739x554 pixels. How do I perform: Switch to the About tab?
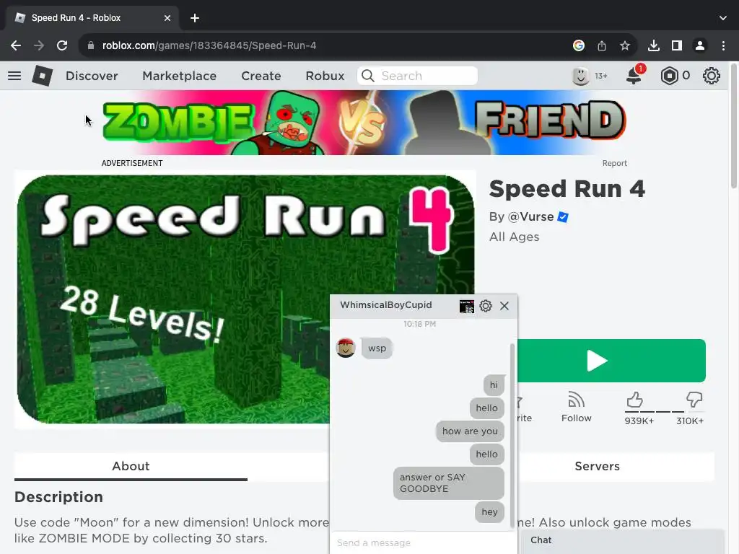(x=131, y=467)
